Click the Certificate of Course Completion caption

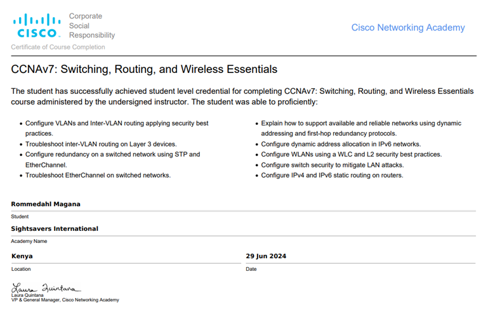pos(58,47)
